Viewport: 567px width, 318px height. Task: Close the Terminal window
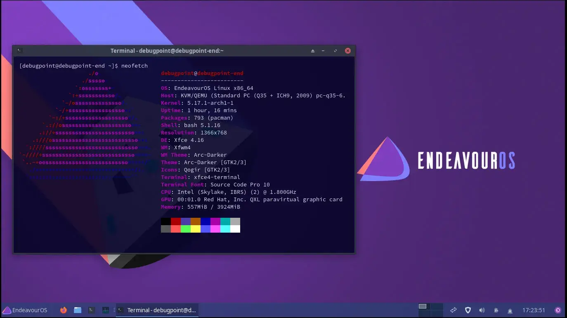point(348,51)
